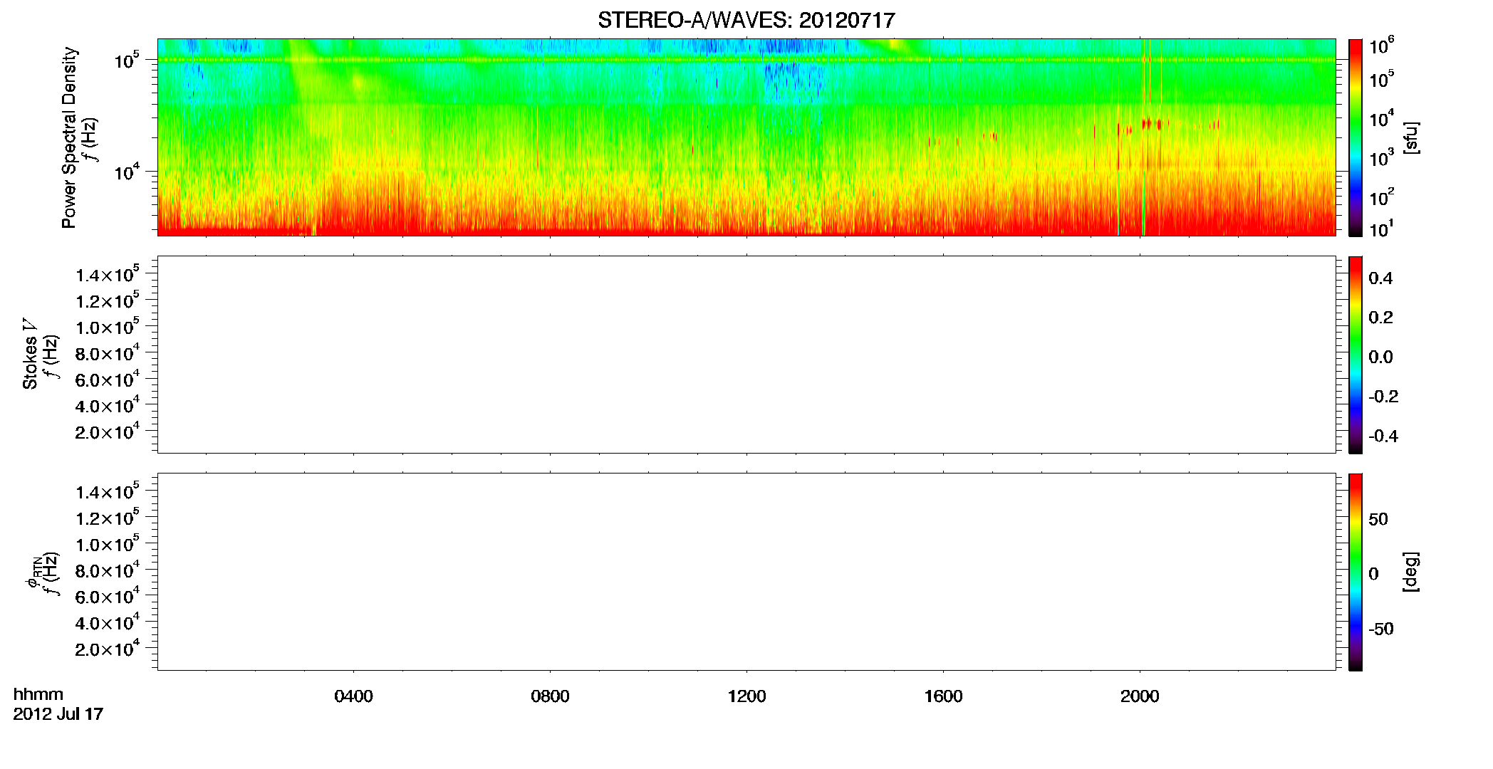Viewport: 1493px width, 769px height.
Task: Click the date label 2012 Jul 17
Action: pyautogui.click(x=58, y=714)
